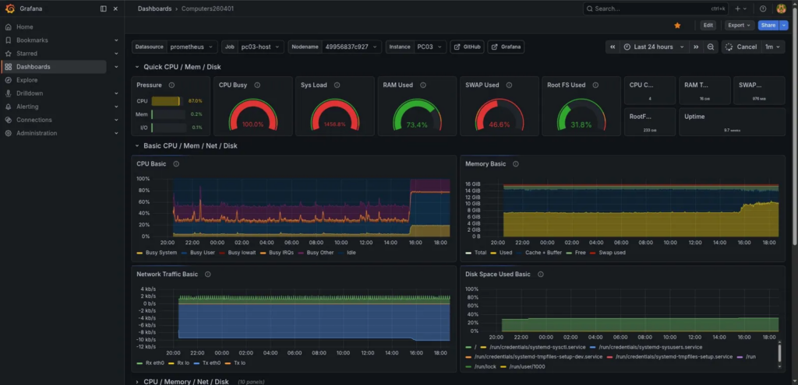The height and width of the screenshot is (385, 798).
Task: Undock the sidebar using the dock menu icon
Action: [104, 9]
